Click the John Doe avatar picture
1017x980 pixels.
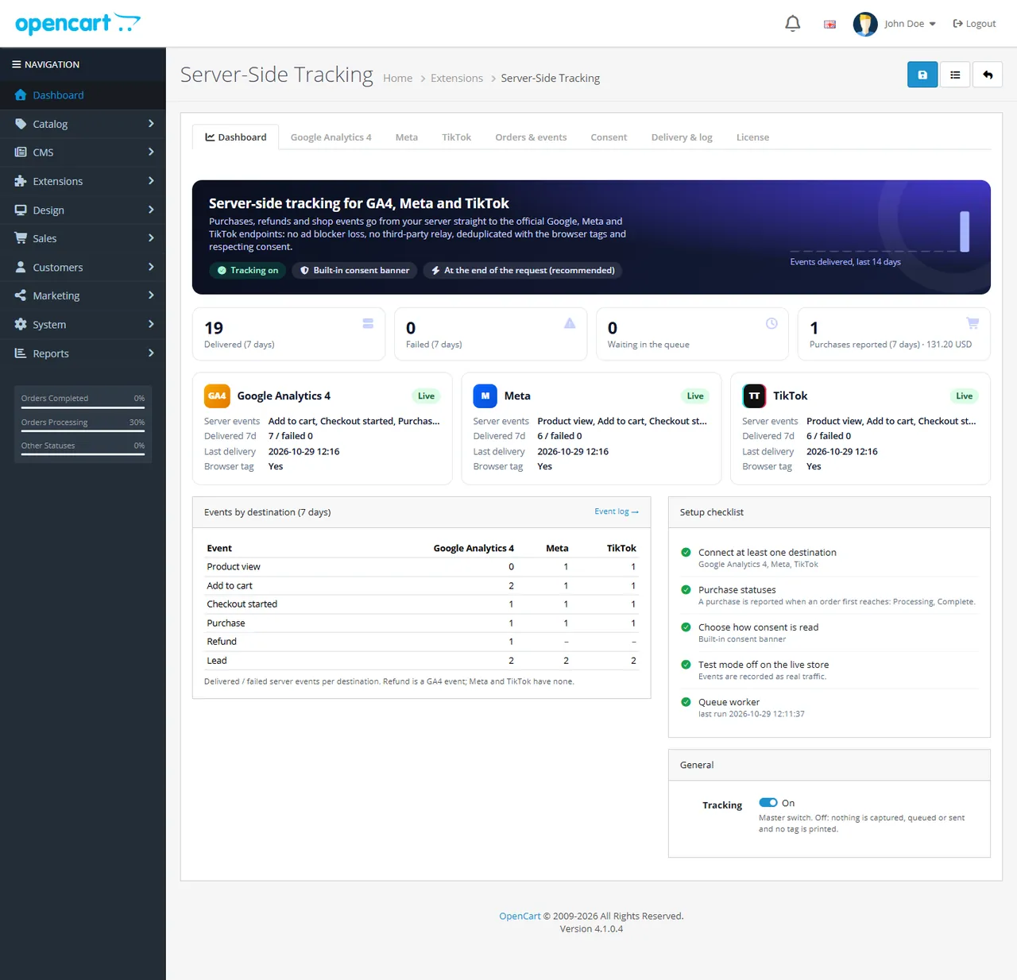(x=865, y=24)
